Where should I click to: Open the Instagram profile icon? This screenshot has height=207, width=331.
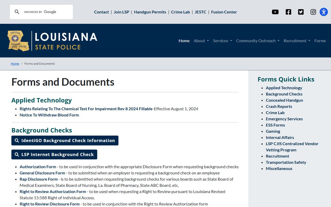coord(313,12)
